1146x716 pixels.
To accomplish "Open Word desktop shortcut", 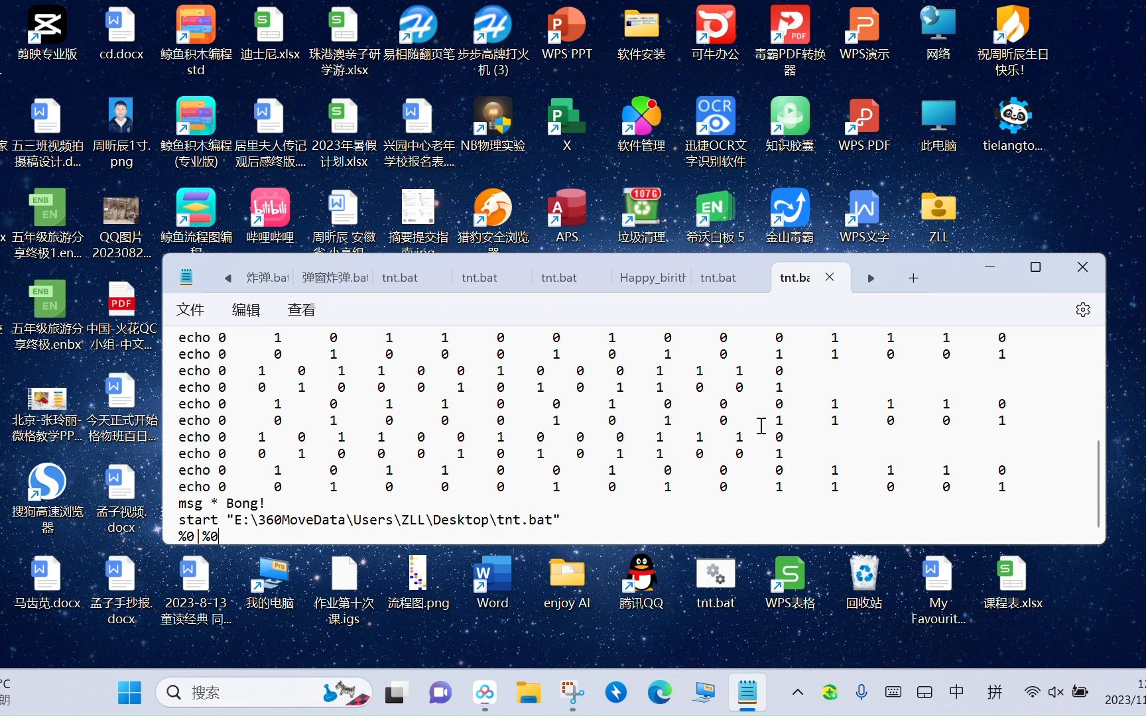I will (493, 582).
